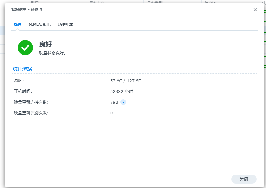The height and width of the screenshot is (188, 266).
Task: Click the dialog title 状况信息 - 硬盘 3
Action: tap(27, 10)
